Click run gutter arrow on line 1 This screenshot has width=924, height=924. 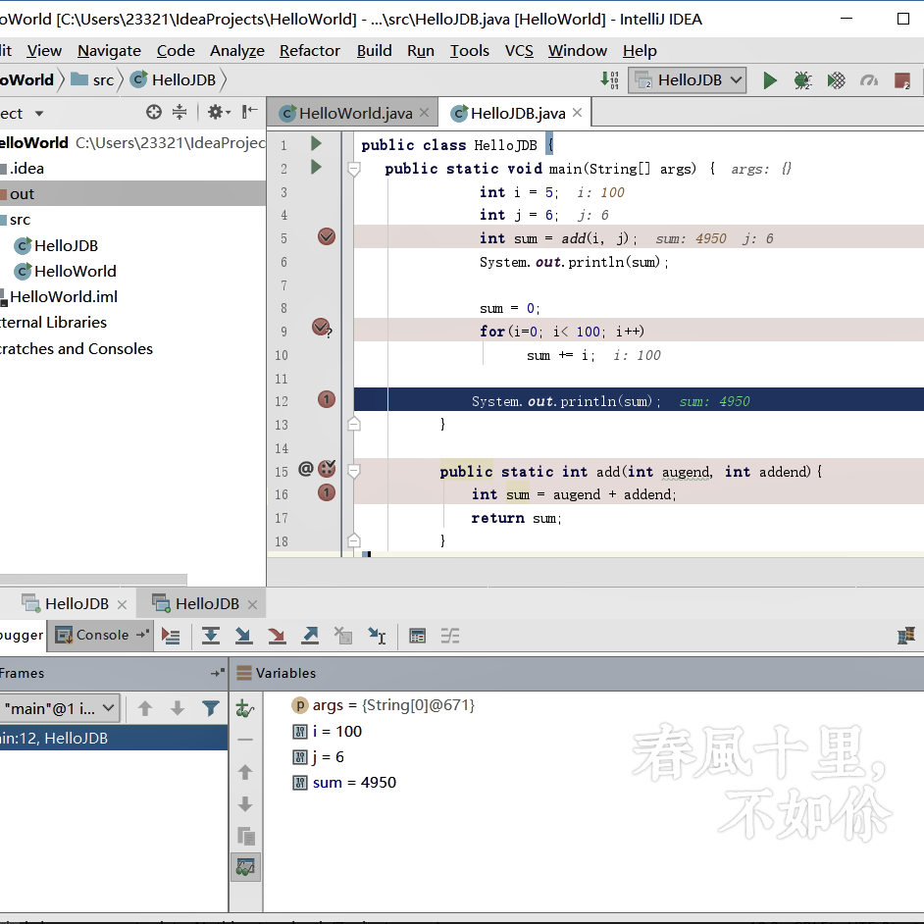tap(316, 143)
